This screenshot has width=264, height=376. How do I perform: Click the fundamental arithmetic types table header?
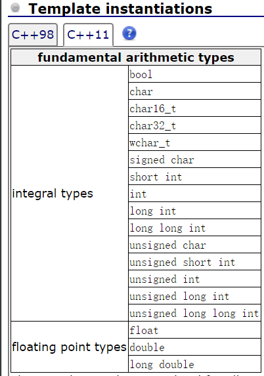(136, 58)
